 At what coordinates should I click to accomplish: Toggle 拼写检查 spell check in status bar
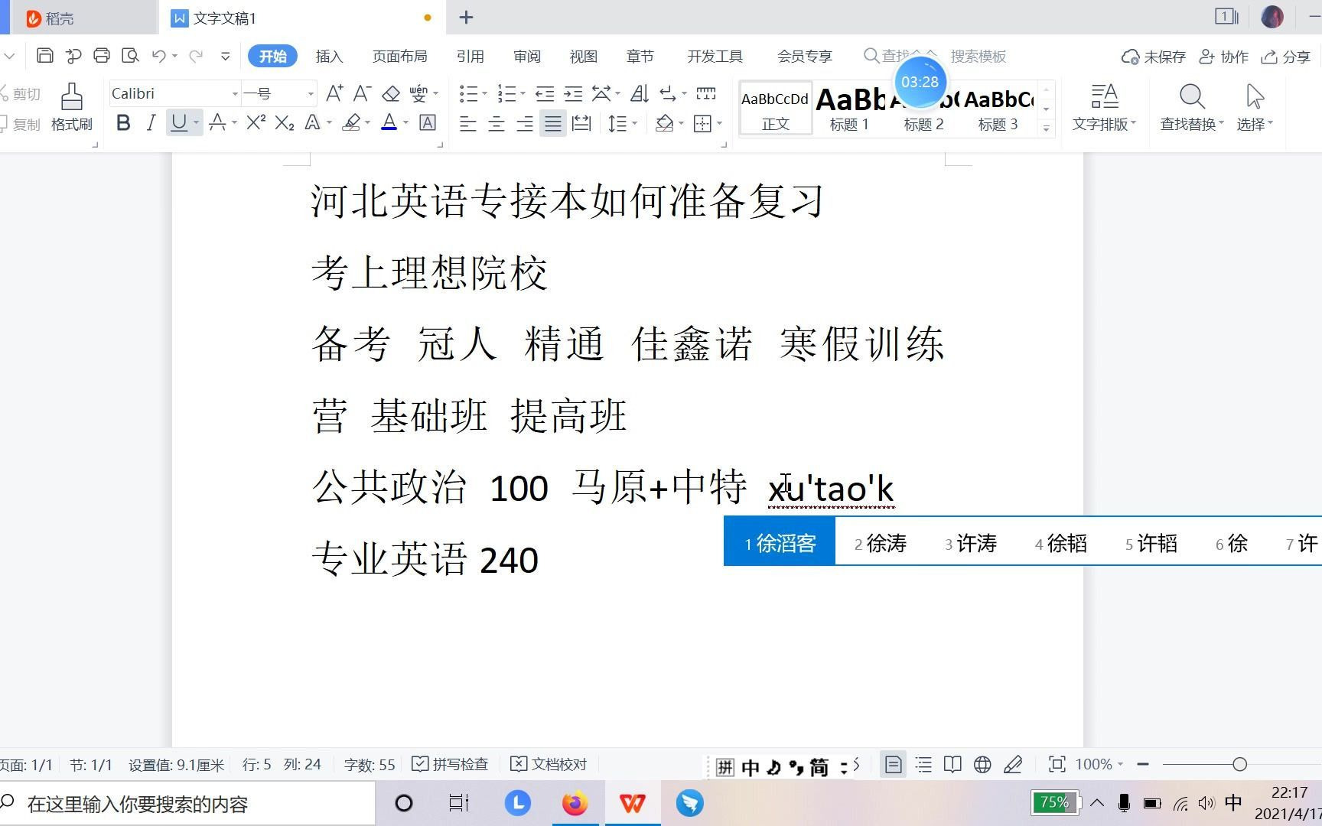[450, 764]
